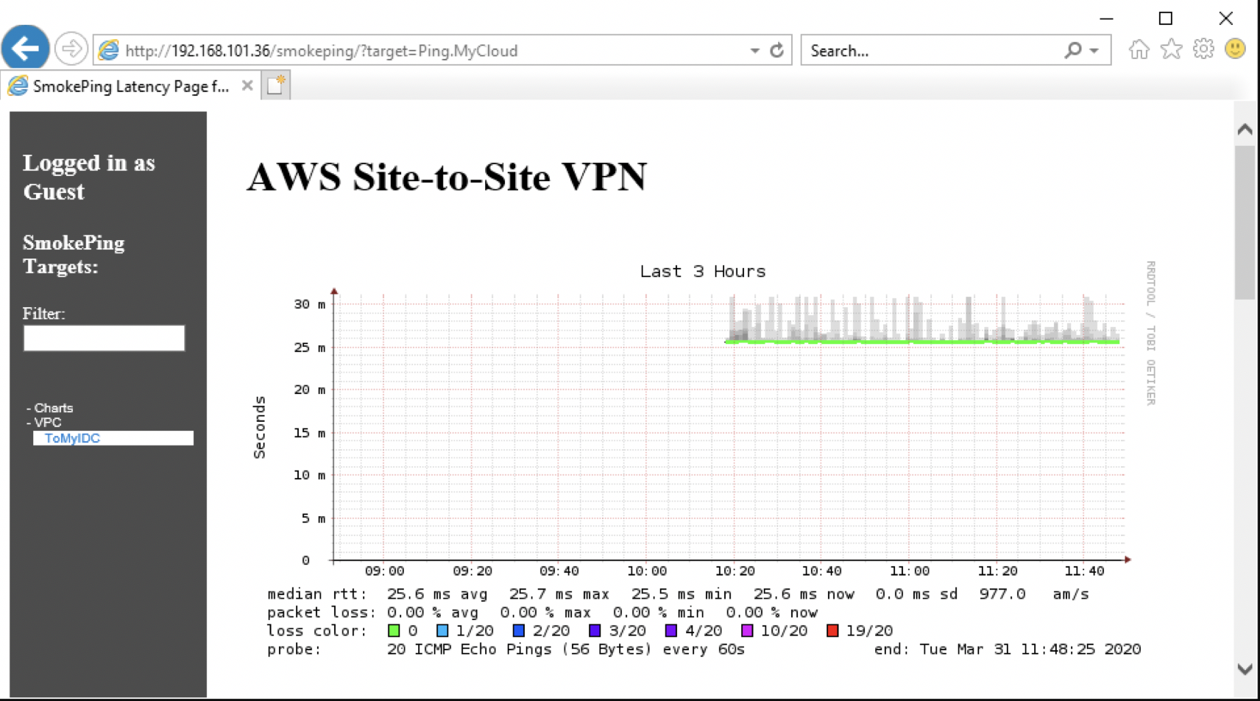Click the violet 3/20 loss swatch
The height and width of the screenshot is (701, 1260).
(595, 631)
